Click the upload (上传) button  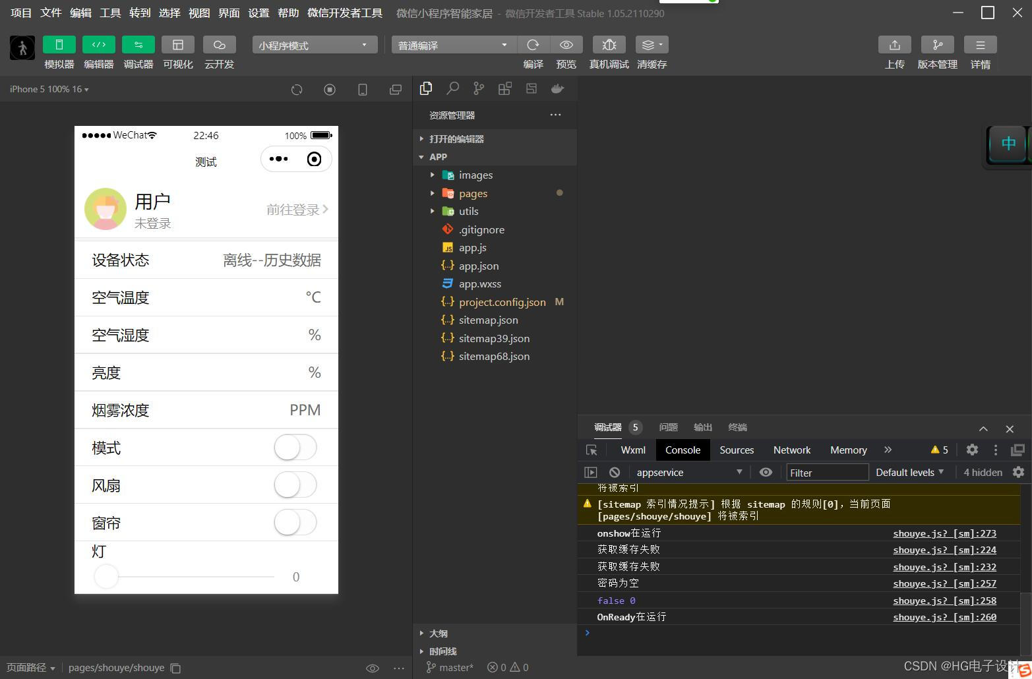tap(894, 45)
